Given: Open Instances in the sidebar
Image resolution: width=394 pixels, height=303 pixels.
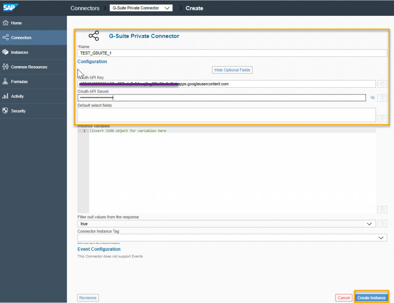Looking at the screenshot, I should [x=33, y=52].
